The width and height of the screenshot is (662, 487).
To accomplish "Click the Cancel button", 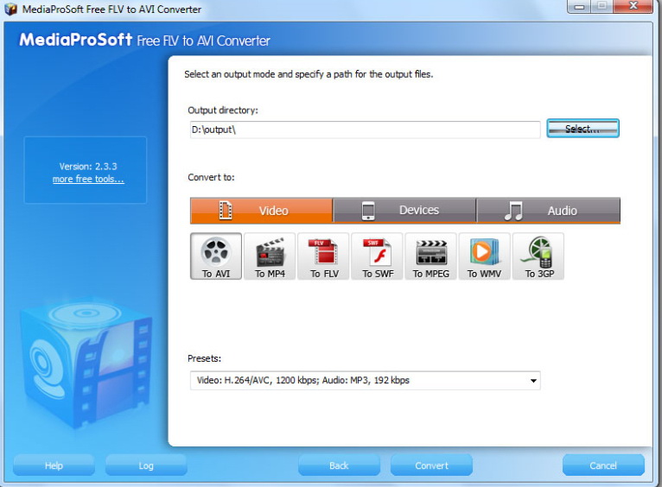I will tap(603, 465).
